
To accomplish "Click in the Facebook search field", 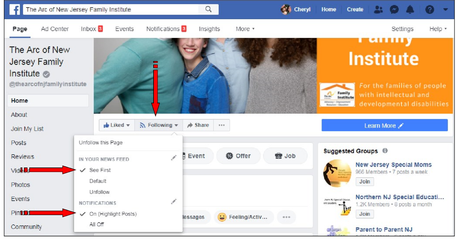I will [x=111, y=9].
